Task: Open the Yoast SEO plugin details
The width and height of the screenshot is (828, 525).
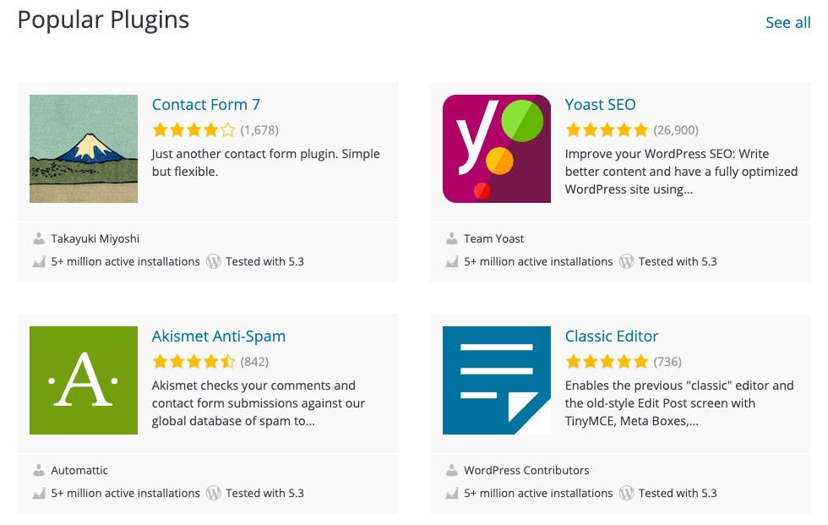Action: pyautogui.click(x=601, y=104)
